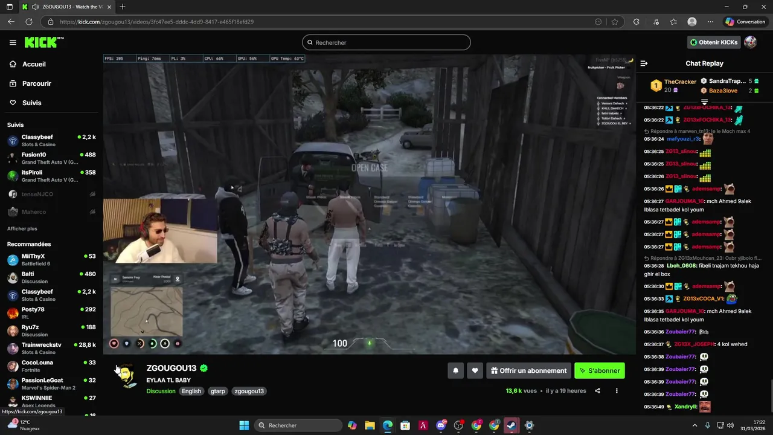Screen dimensions: 773x435
Task: Collapse the Chat Replay panel
Action: 644,63
